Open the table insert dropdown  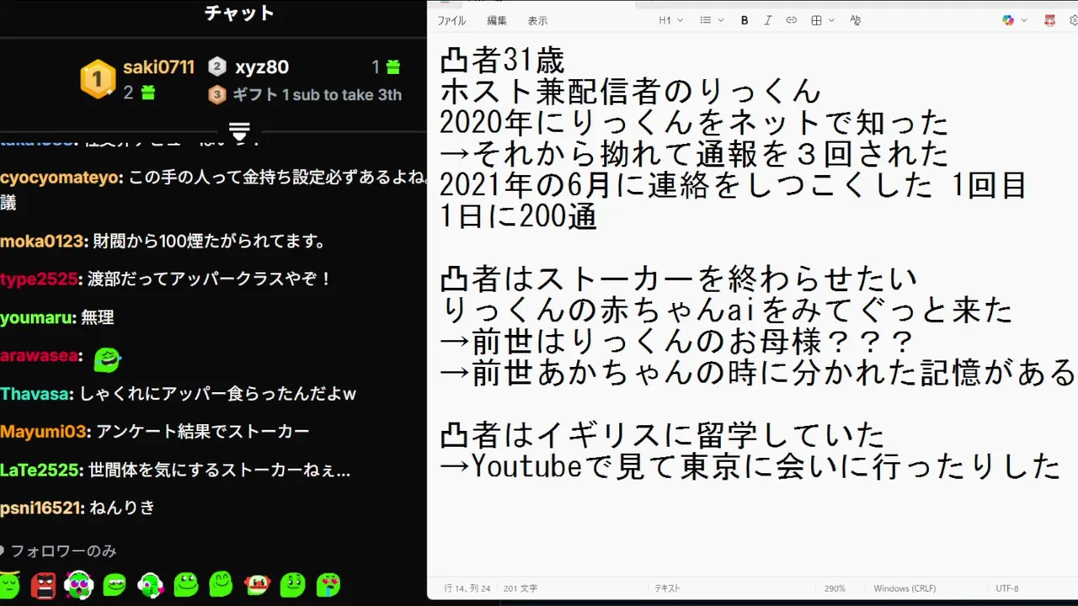coord(821,20)
